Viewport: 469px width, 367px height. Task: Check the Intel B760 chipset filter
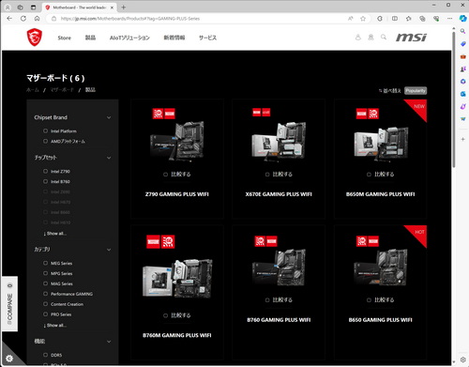45,181
